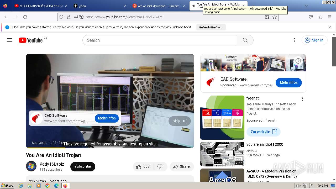Open system volume tray icon
The height and width of the screenshot is (189, 336).
(x=298, y=186)
